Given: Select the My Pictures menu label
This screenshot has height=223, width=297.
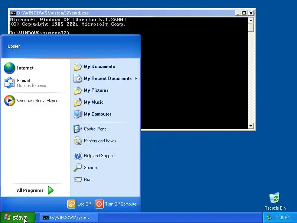Looking at the screenshot, I should 96,90.
